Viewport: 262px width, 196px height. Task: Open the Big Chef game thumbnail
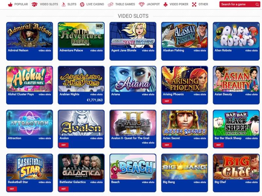click(236, 167)
